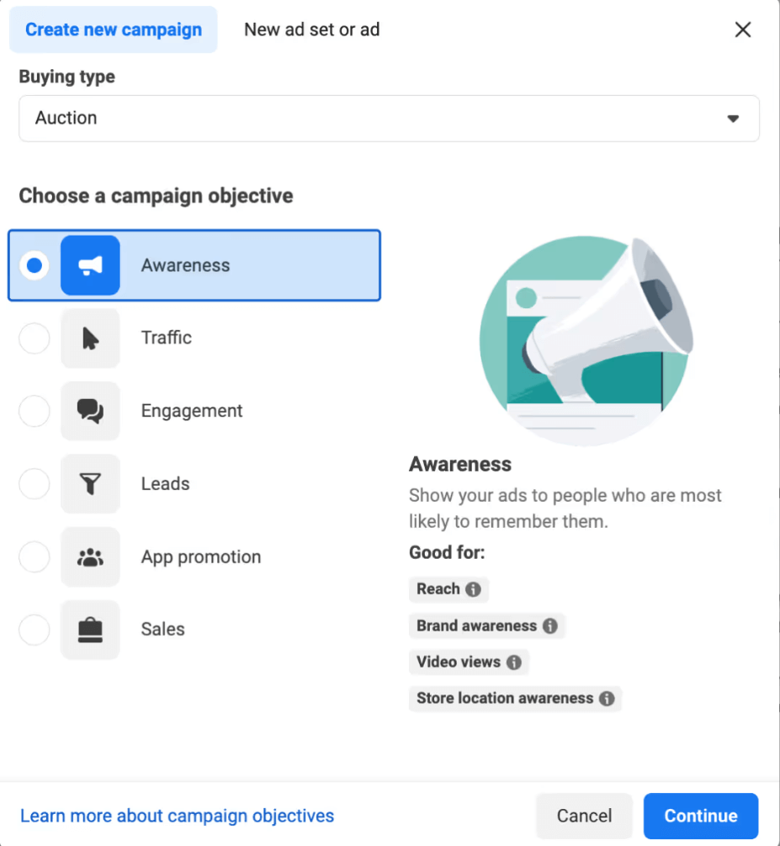Switch to Create new campaign tab

pyautogui.click(x=114, y=29)
